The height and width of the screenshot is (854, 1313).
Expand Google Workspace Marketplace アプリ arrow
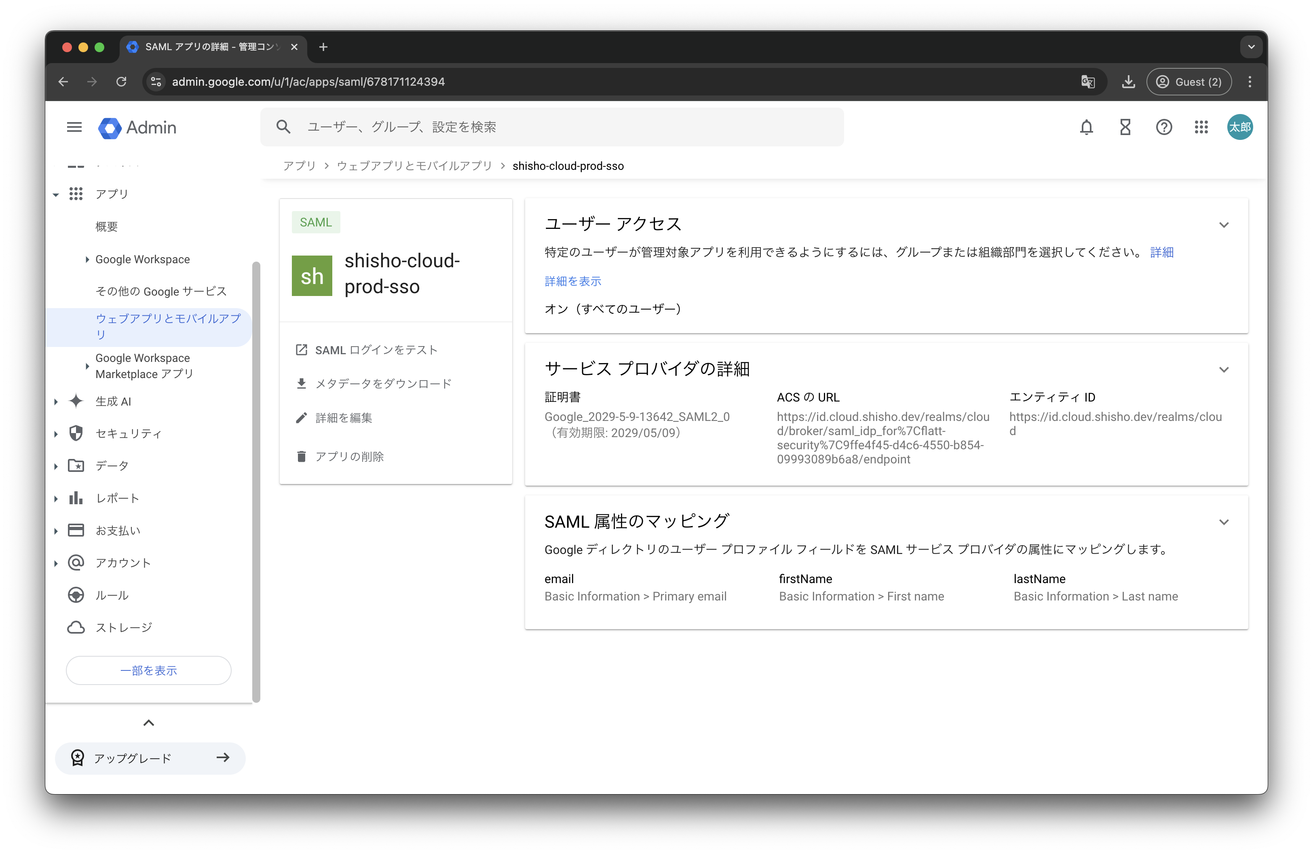coord(87,366)
